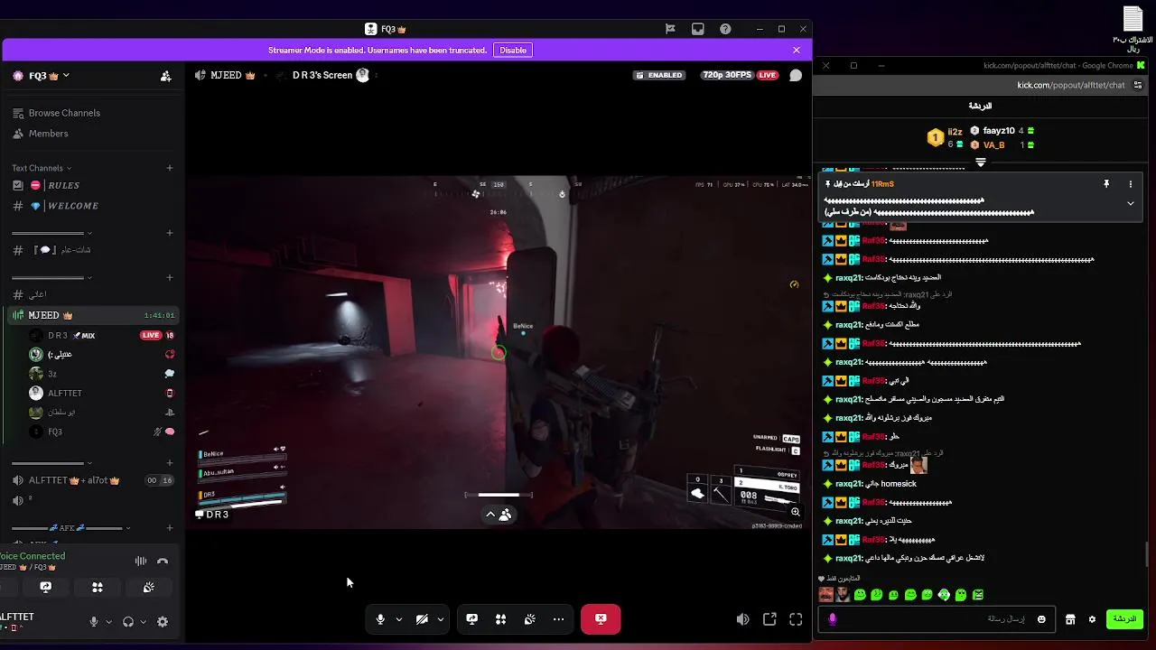Click the kick.com popout chat URL
This screenshot has width=1156, height=650.
tap(1071, 85)
